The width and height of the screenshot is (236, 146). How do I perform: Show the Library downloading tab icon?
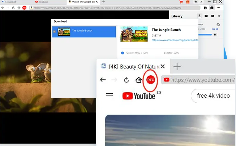[199, 16]
